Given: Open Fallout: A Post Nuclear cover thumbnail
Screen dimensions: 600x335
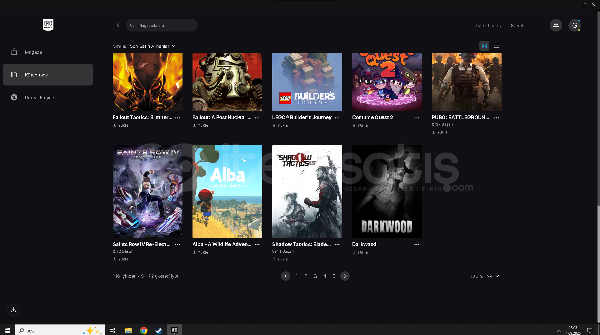Looking at the screenshot, I should [227, 82].
